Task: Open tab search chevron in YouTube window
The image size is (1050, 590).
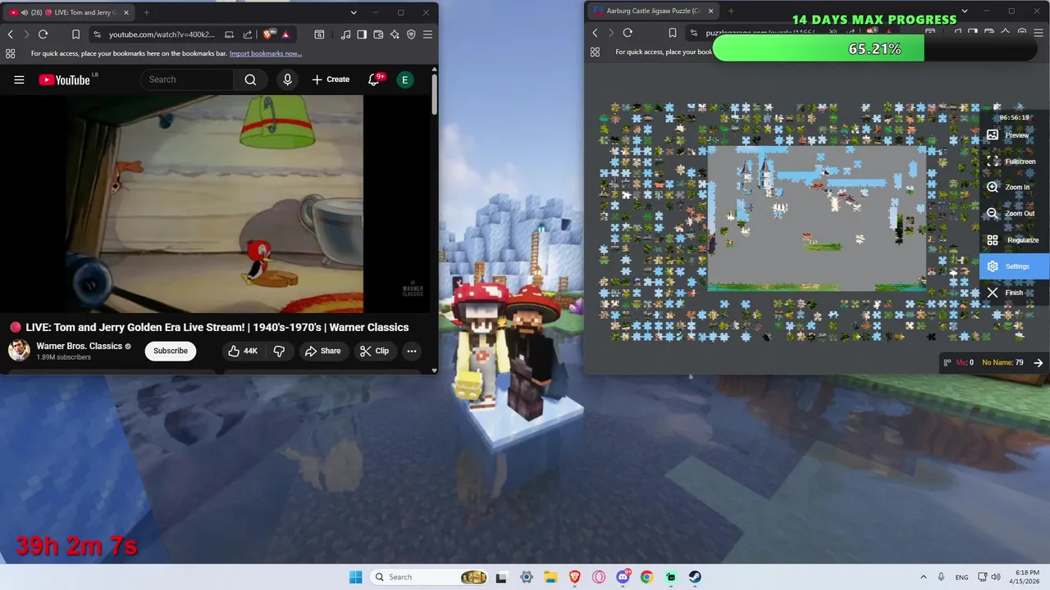Action: click(354, 12)
